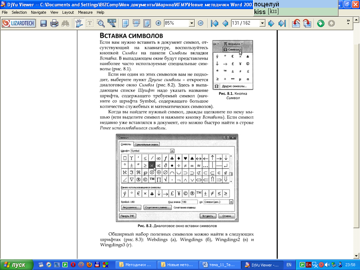360x270 pixels.
Task: Open the File menu
Action: coord(5,12)
